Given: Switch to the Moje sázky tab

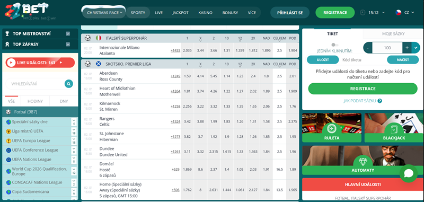Looking at the screenshot, I should (x=393, y=34).
